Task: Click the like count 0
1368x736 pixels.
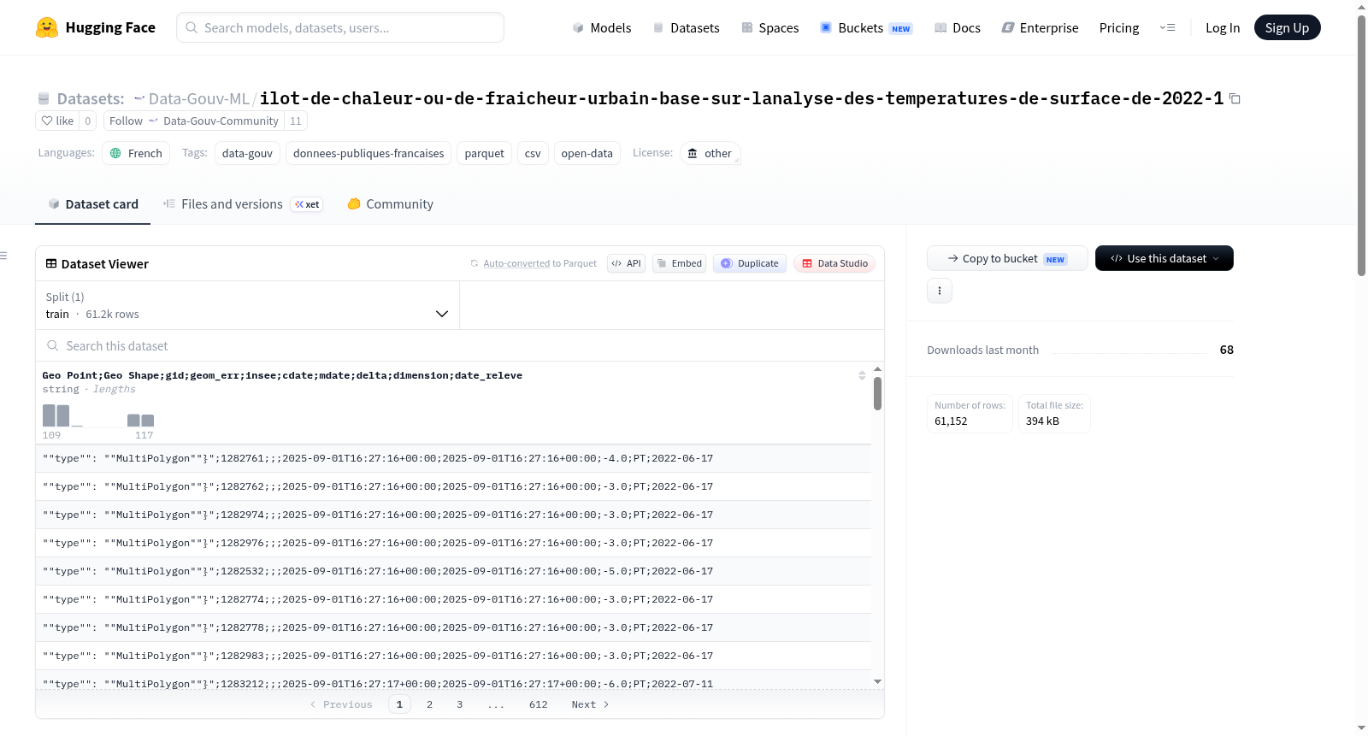Action: [x=87, y=121]
